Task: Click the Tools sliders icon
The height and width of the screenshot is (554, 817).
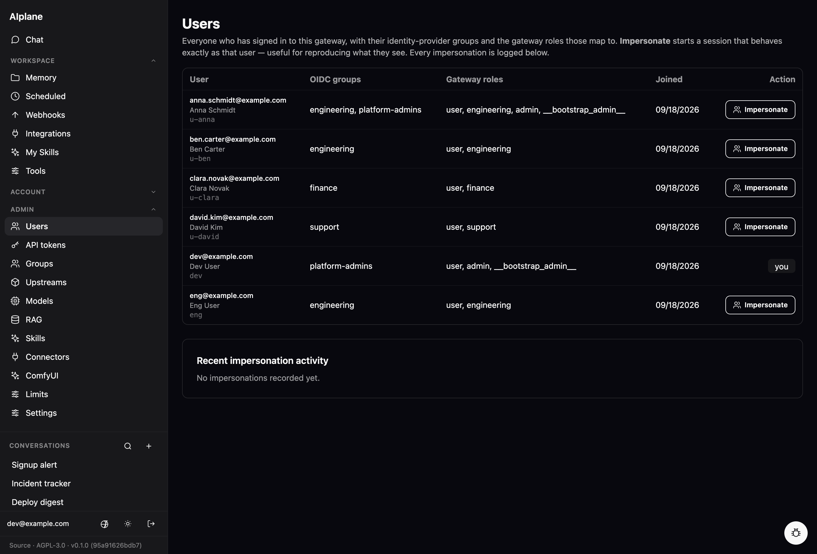Action: 15,171
